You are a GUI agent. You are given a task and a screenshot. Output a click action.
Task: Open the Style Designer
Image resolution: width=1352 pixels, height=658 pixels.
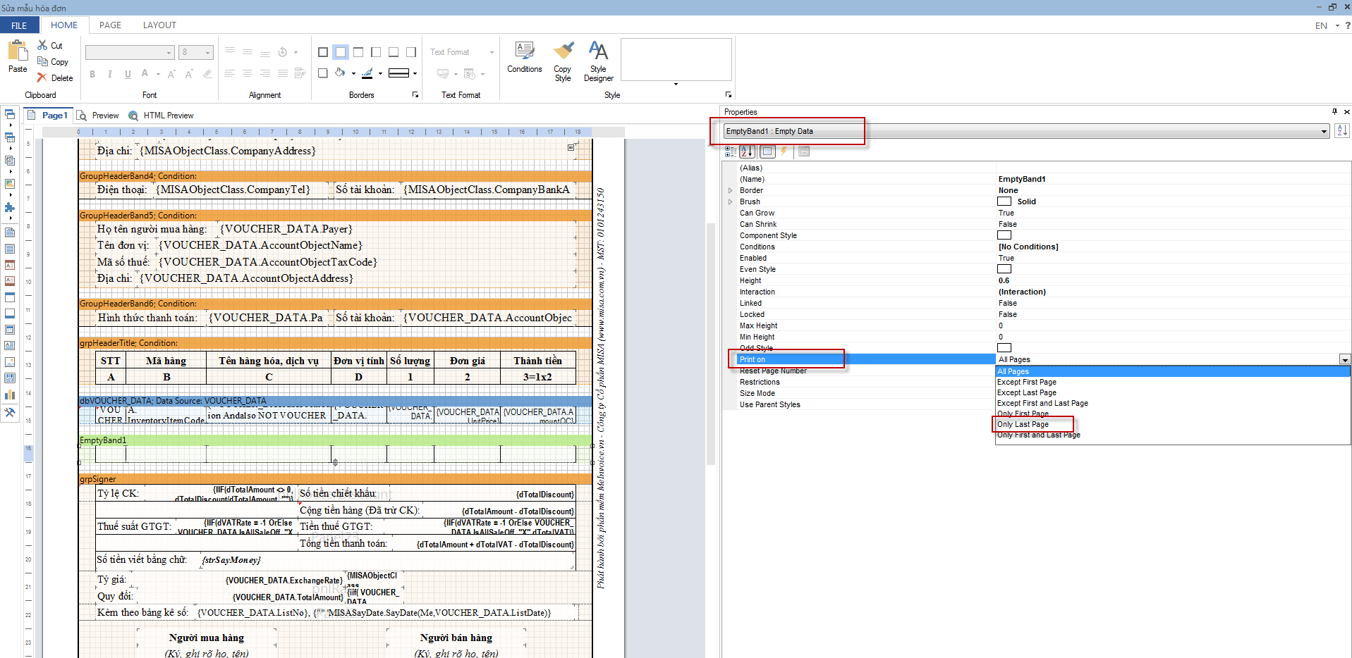598,61
